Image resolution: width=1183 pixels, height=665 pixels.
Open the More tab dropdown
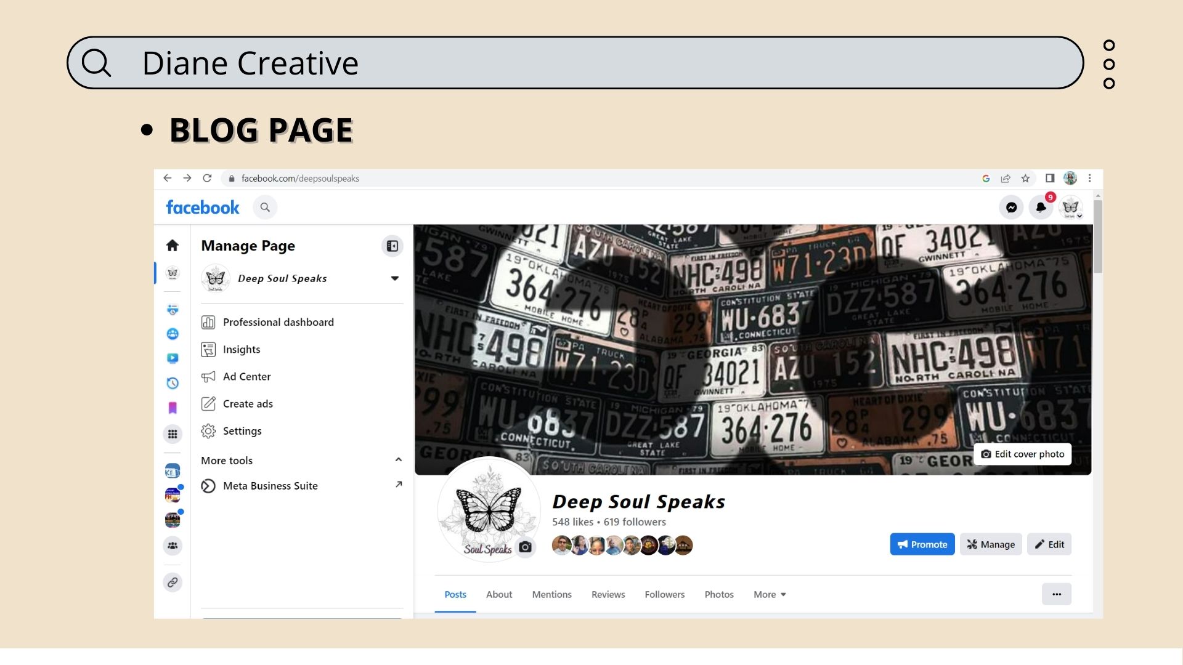[x=770, y=594]
